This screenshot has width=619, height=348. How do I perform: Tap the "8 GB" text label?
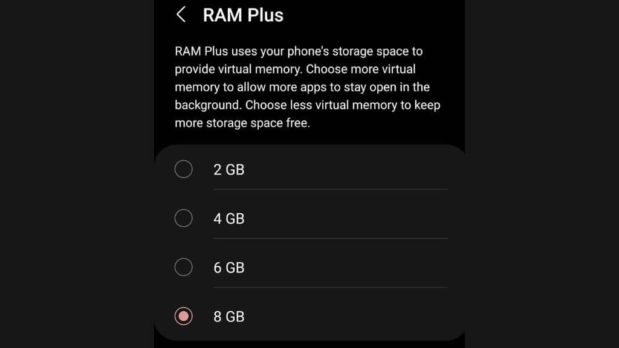pyautogui.click(x=229, y=317)
